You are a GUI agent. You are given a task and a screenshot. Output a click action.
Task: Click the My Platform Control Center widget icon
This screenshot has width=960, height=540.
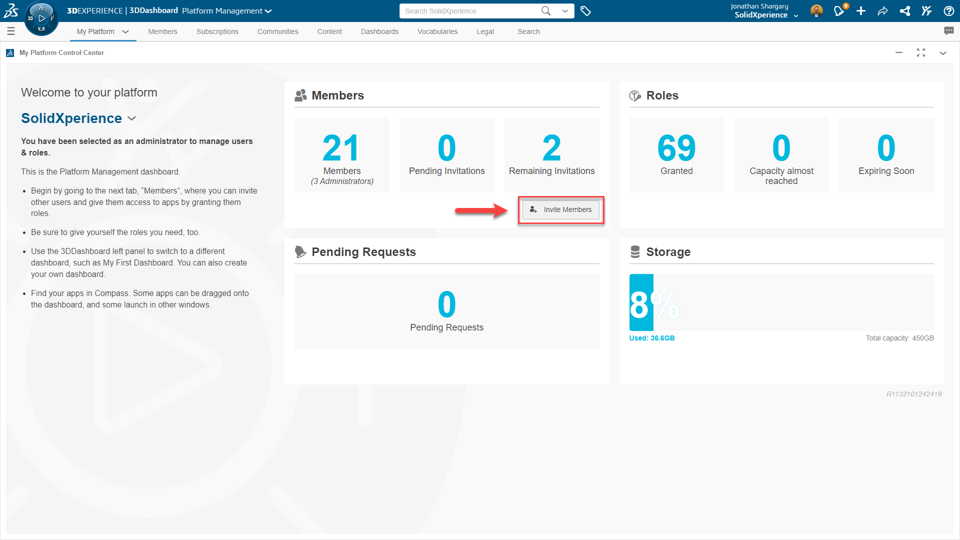(10, 52)
